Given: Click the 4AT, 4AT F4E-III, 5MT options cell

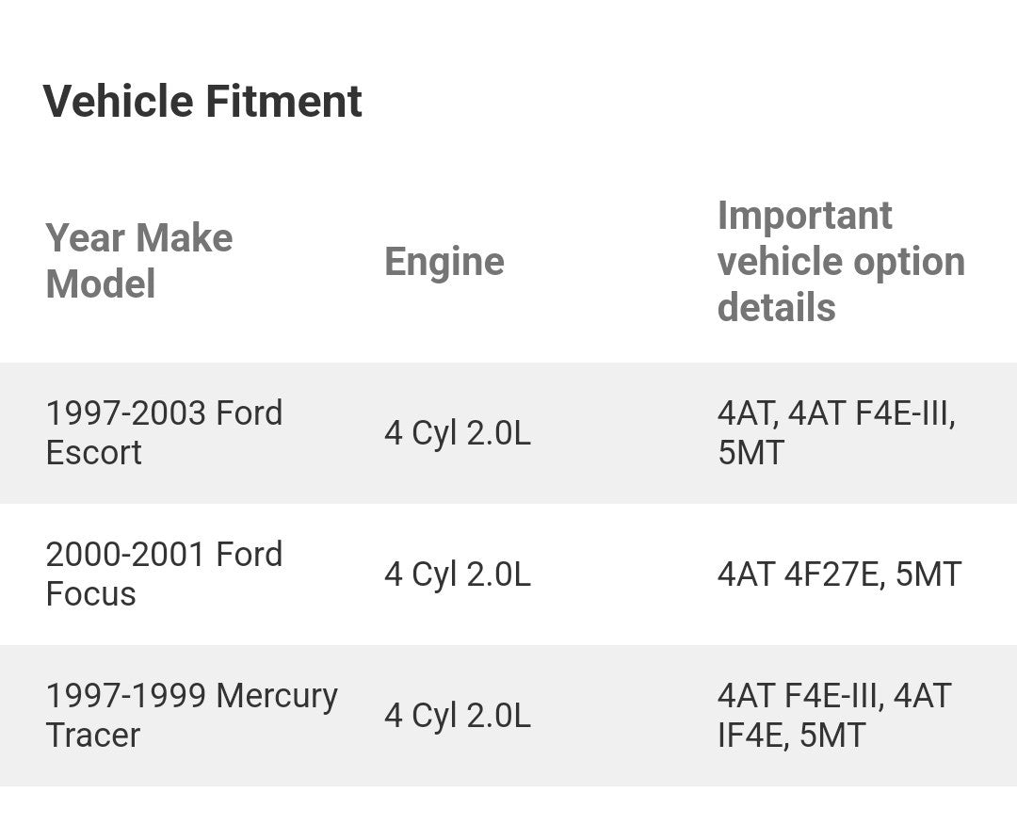Looking at the screenshot, I should coord(837,432).
